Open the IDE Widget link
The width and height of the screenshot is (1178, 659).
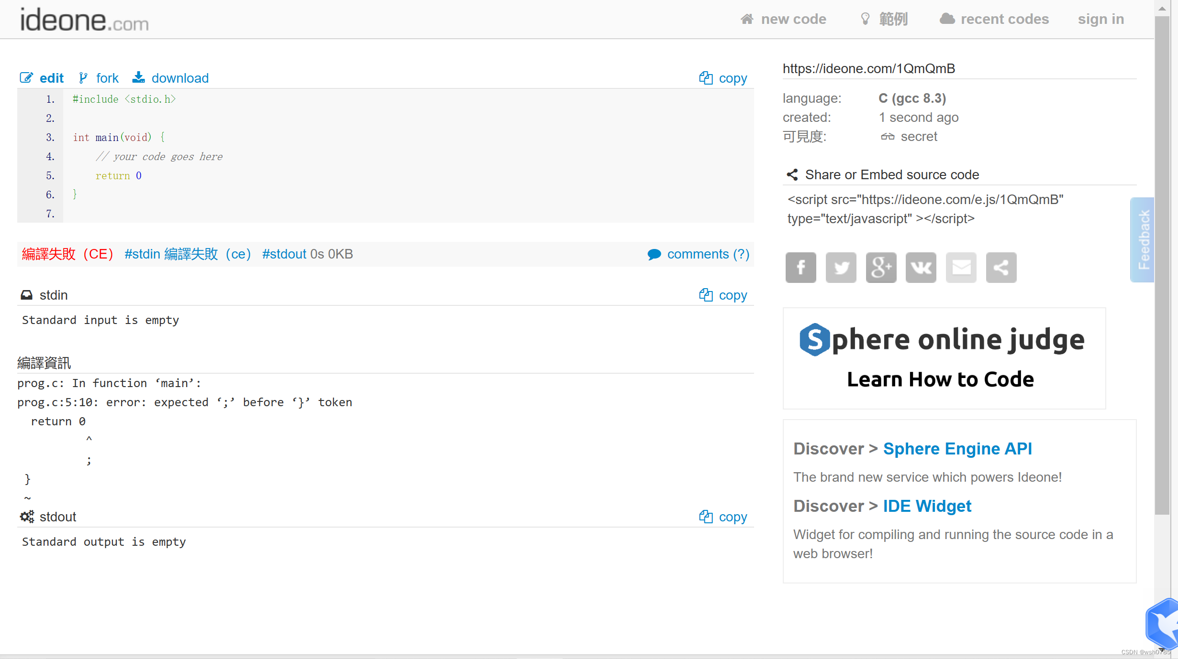pyautogui.click(x=927, y=506)
